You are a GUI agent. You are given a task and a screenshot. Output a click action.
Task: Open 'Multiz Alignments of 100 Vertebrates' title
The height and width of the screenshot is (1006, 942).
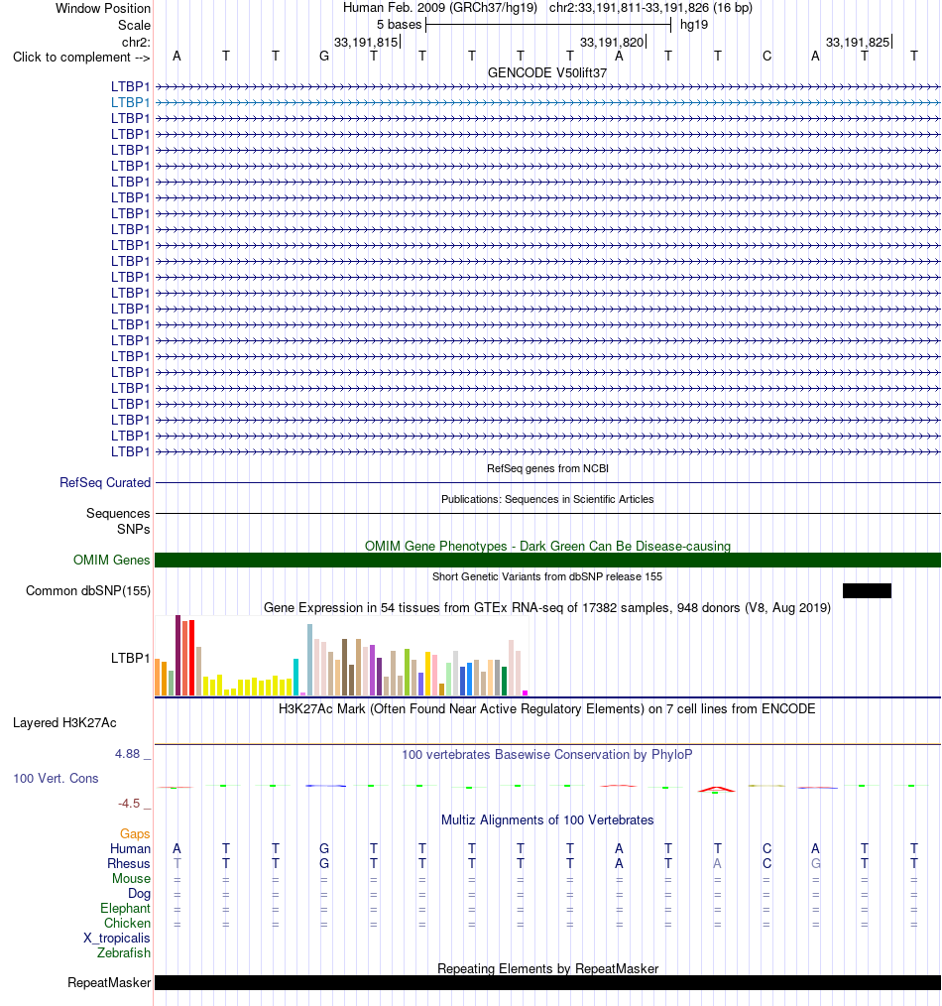coord(547,819)
